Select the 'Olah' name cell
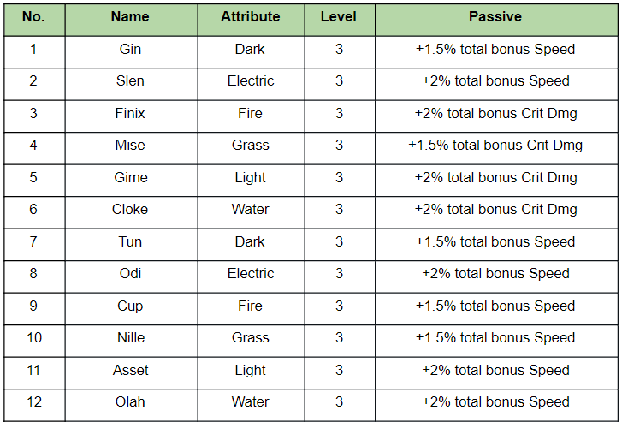The height and width of the screenshot is (428, 622). pyautogui.click(x=130, y=402)
